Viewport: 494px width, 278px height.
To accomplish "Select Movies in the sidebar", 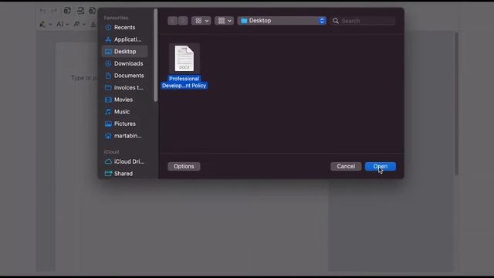I will tap(125, 100).
